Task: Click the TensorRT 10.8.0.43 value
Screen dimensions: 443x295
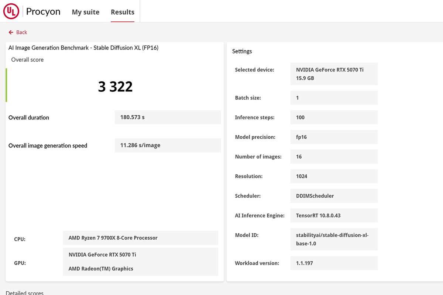Action: tap(334, 215)
